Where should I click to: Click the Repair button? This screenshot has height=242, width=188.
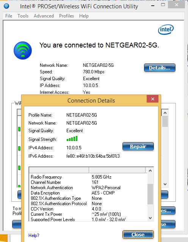[138, 146]
